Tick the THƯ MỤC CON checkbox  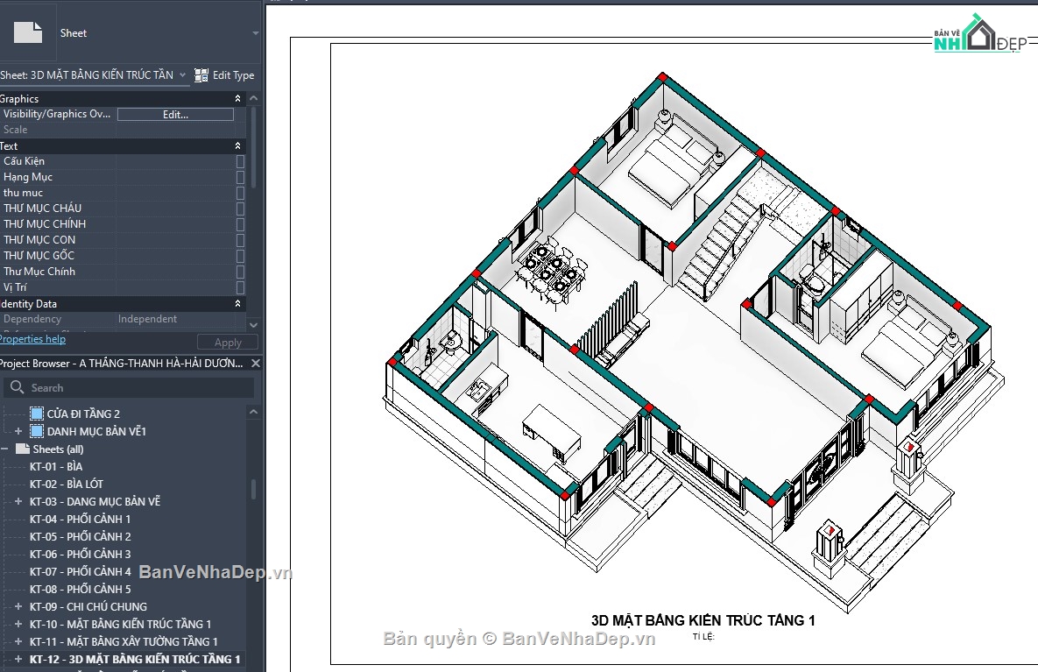(240, 240)
